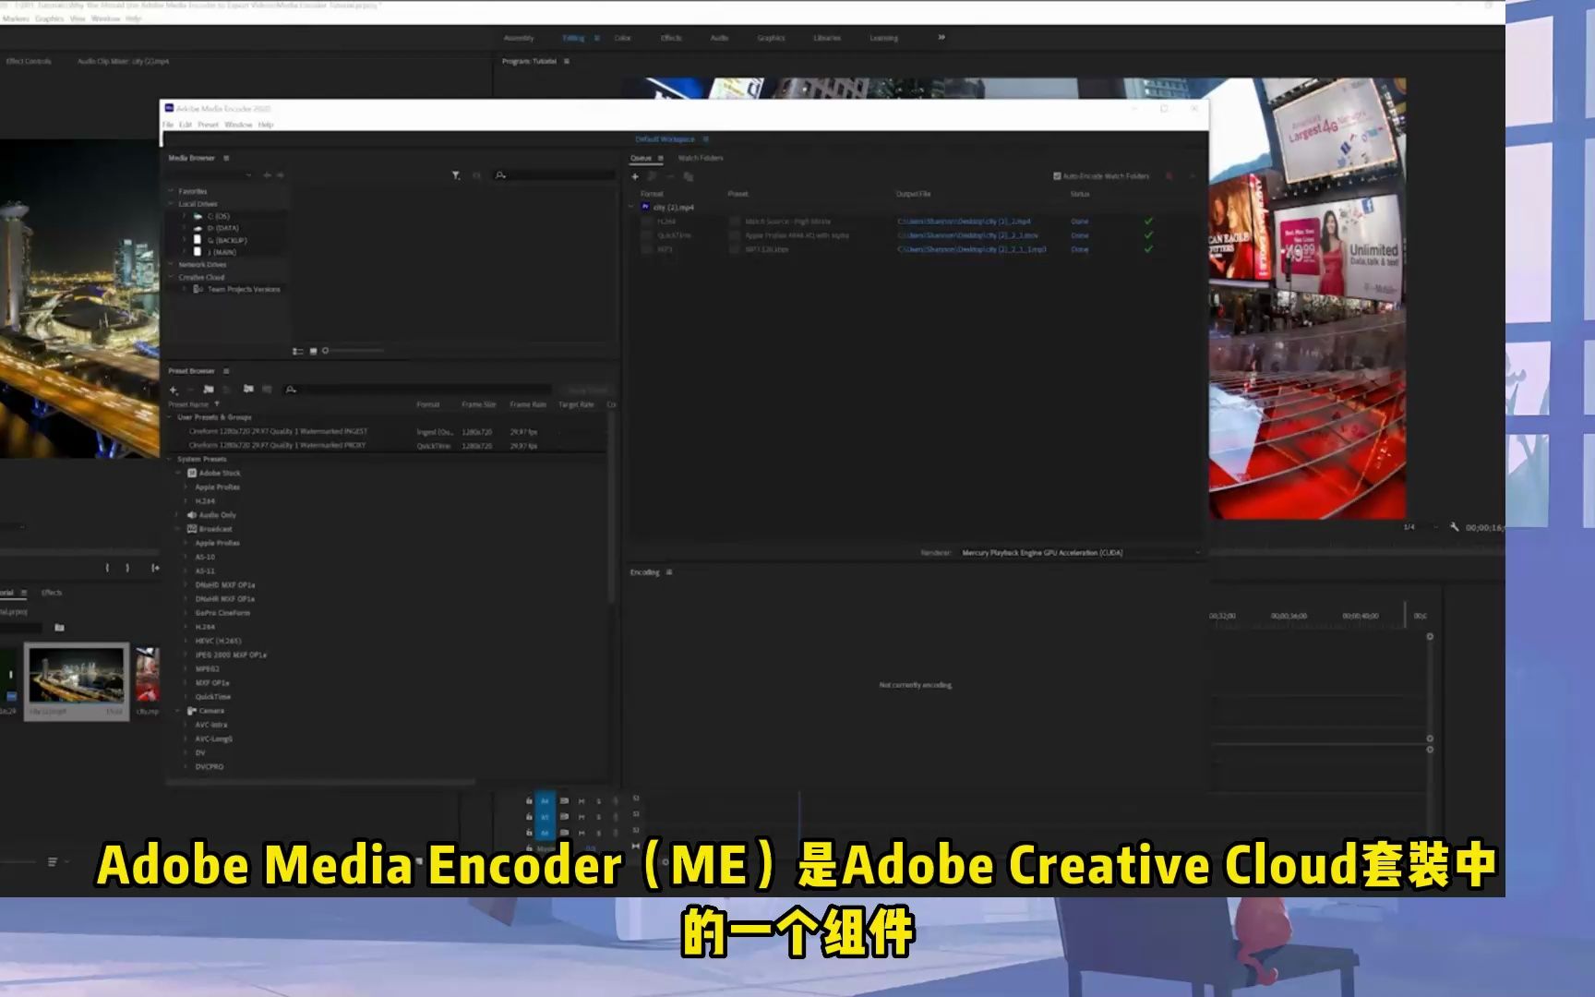Expand the D: (DATA) drive
Image resolution: width=1595 pixels, height=997 pixels.
185,228
